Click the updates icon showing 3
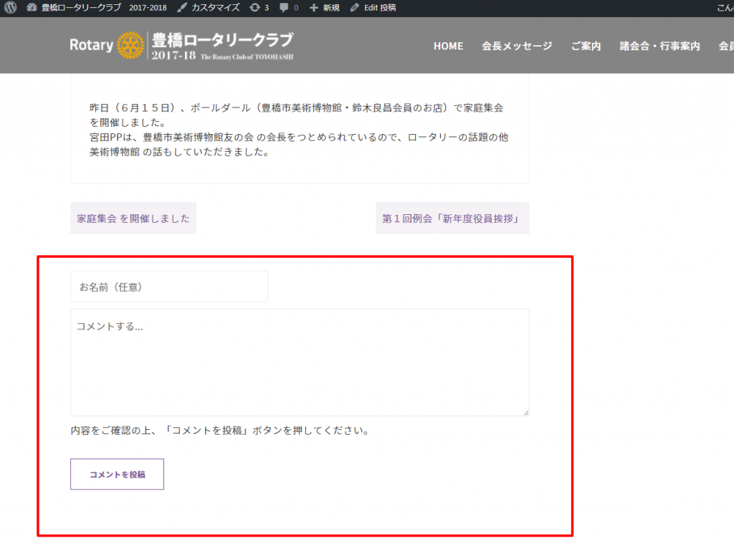The image size is (734, 551). click(254, 8)
